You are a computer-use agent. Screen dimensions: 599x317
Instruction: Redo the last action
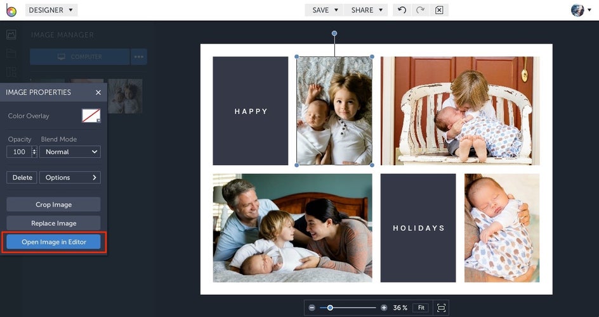[x=420, y=10]
